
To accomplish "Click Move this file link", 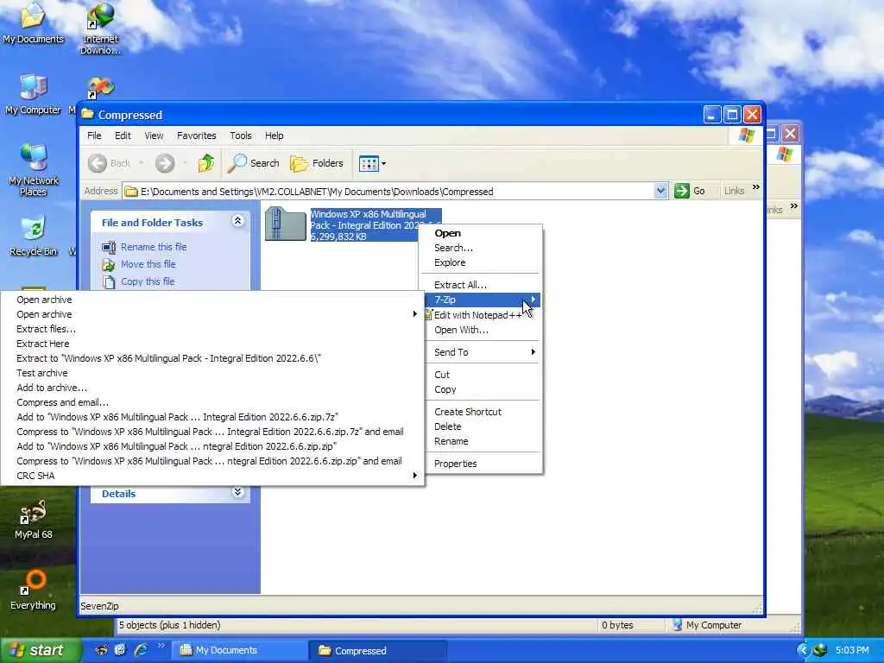I will click(x=148, y=264).
